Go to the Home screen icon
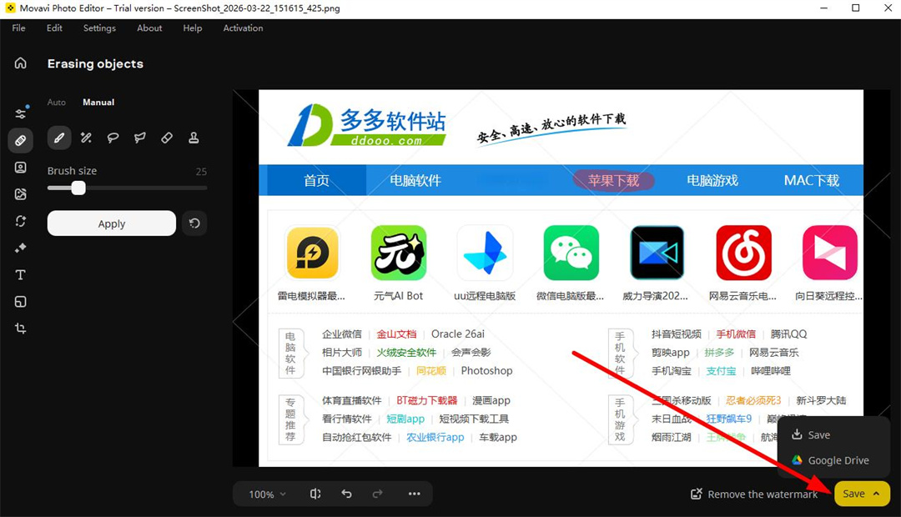Image resolution: width=901 pixels, height=517 pixels. [21, 63]
